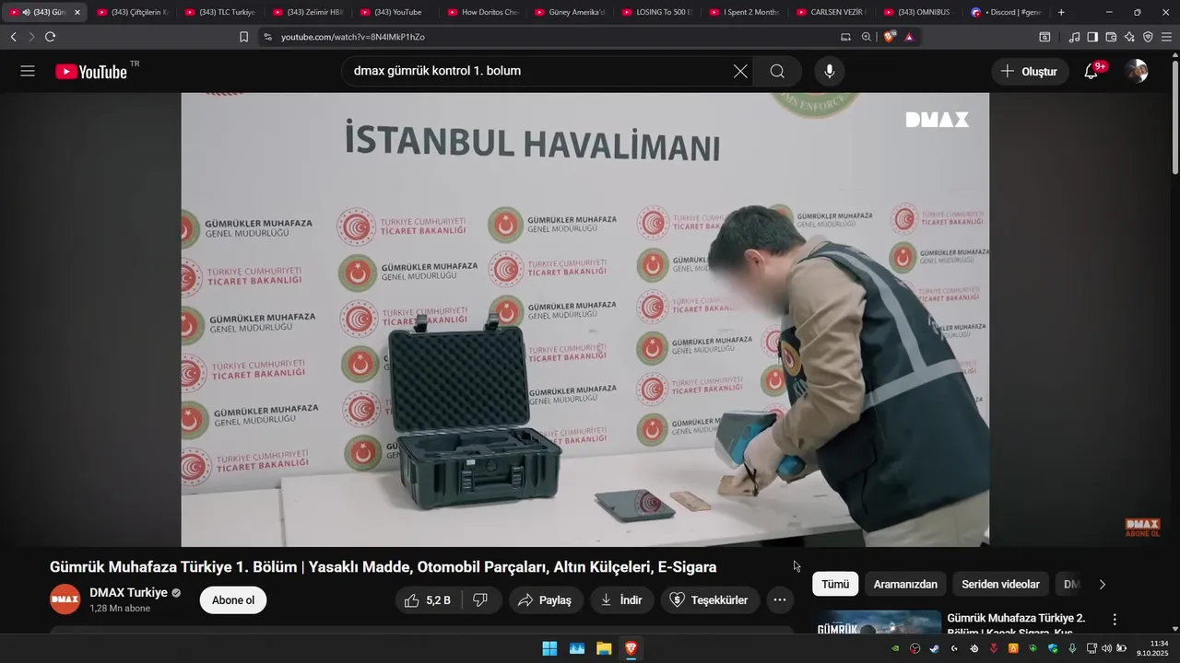Go to YouTube home via logo
Viewport: 1180px width, 663px height.
[x=91, y=72]
